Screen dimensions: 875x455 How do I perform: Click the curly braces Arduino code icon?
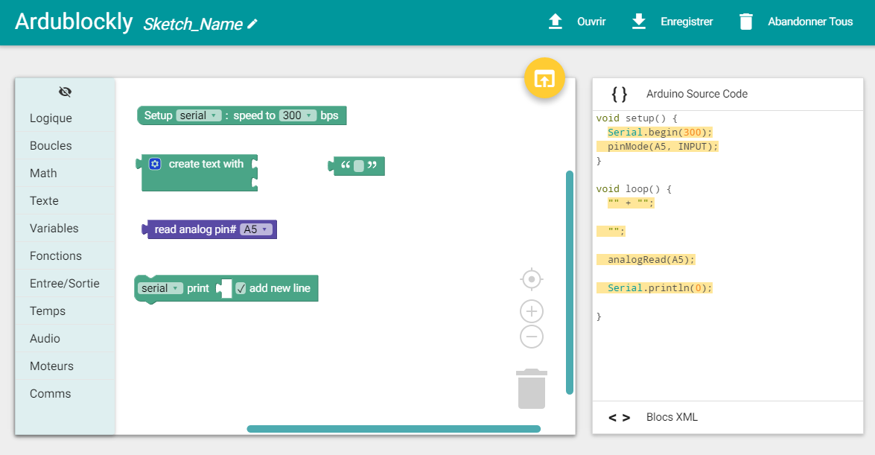pyautogui.click(x=619, y=94)
